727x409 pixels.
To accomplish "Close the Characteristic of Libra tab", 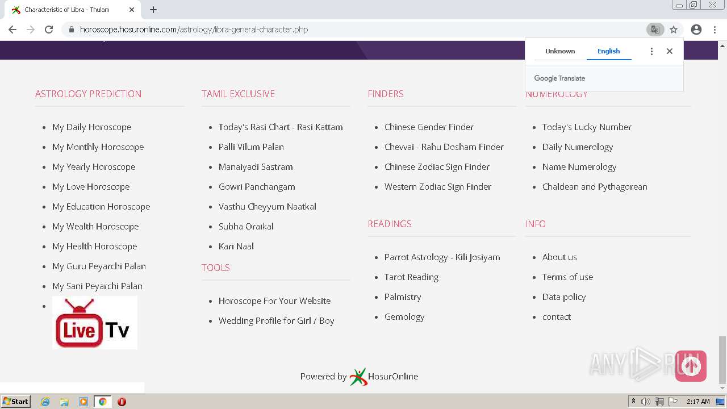I will tap(132, 10).
